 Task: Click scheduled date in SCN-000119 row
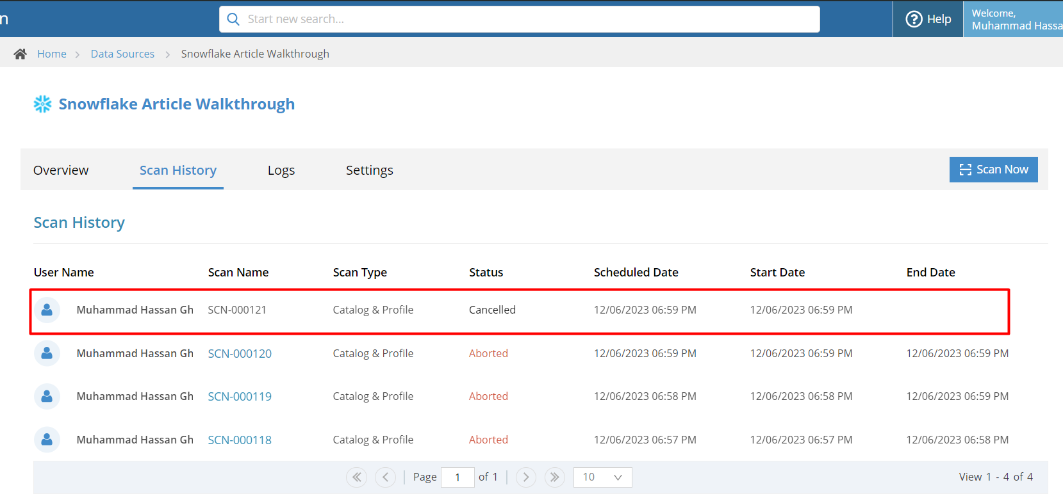645,396
